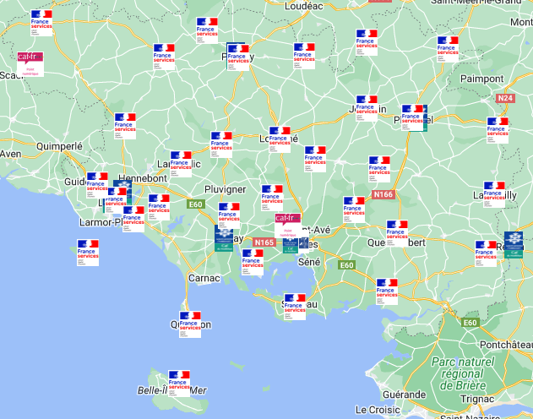The height and width of the screenshot is (419, 533).
Task: Select the France services marker over Josselin
Action: coord(367,108)
